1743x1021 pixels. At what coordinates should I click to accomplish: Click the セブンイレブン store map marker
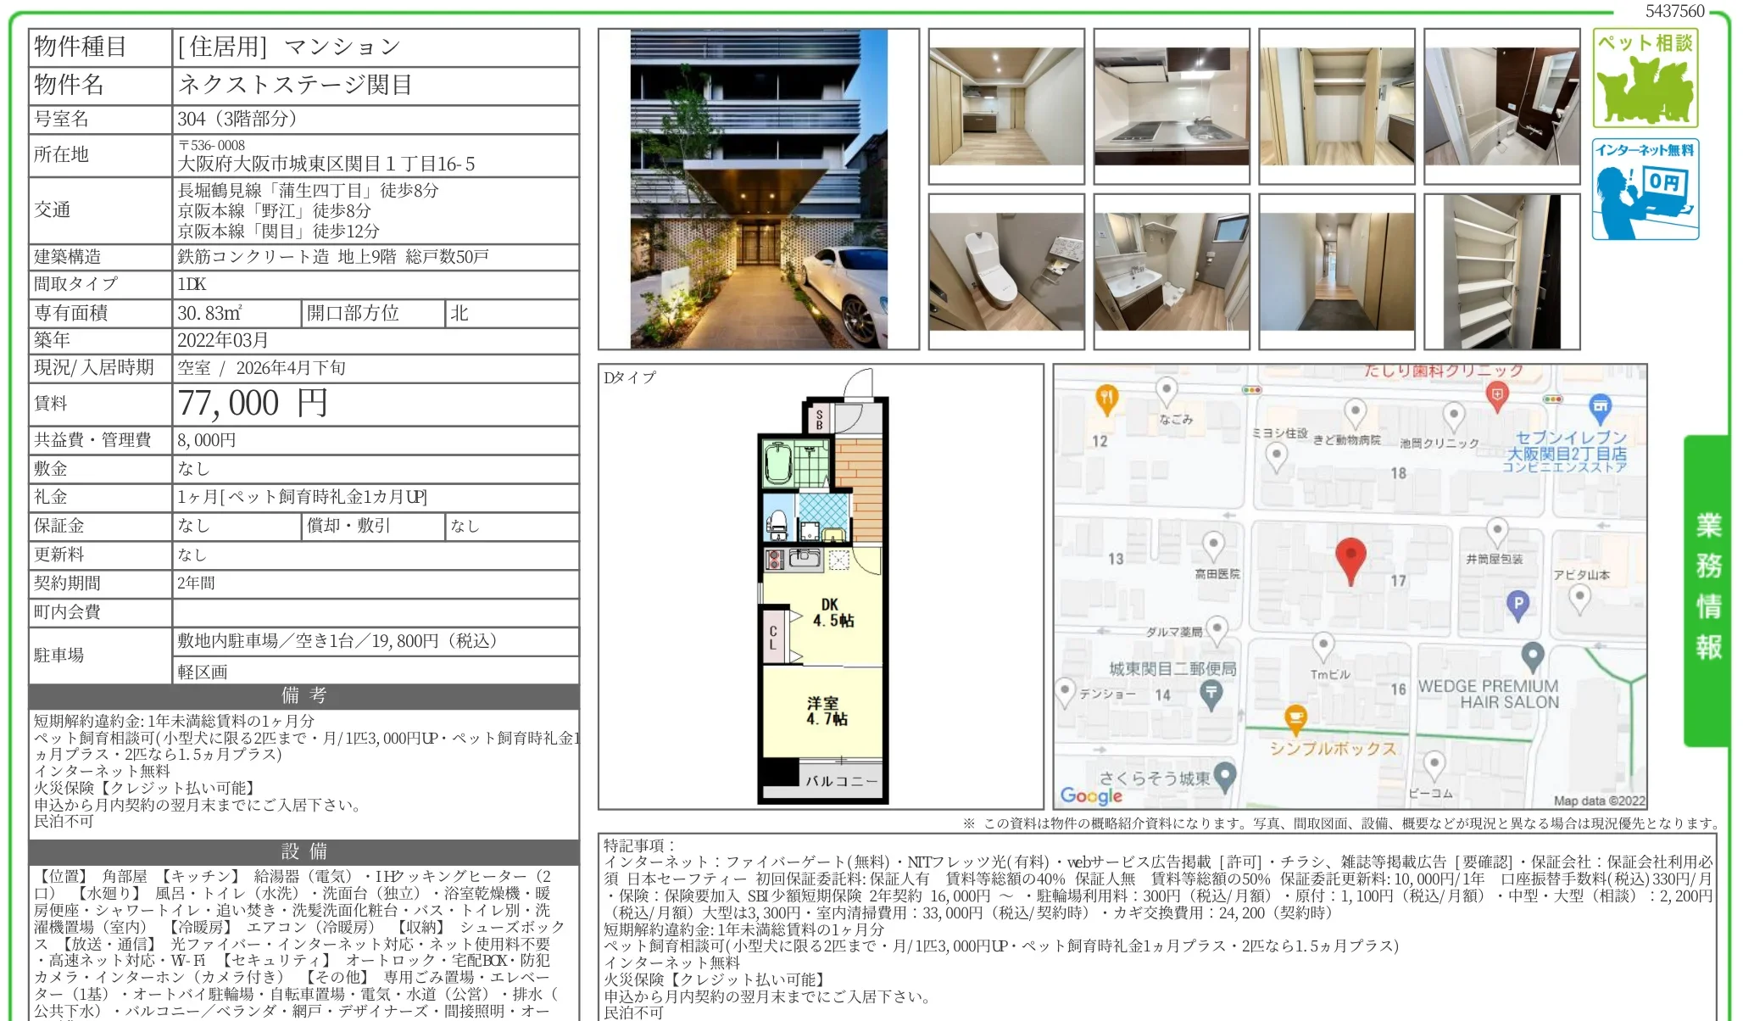coord(1599,408)
